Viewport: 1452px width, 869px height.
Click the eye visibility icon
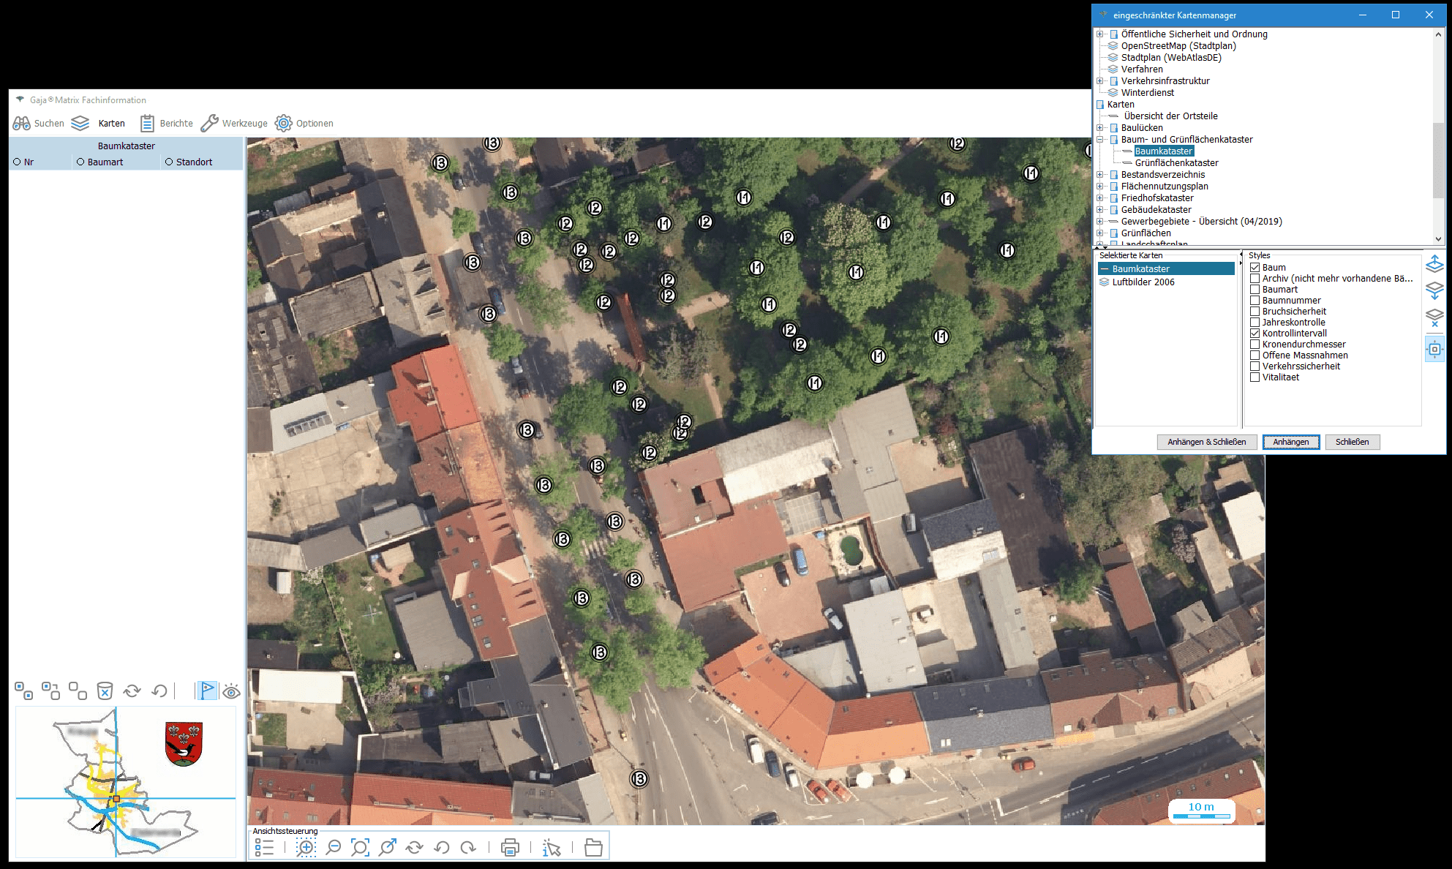coord(232,691)
